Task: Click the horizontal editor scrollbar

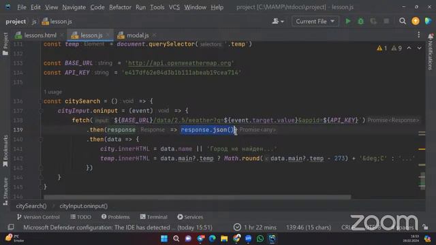Action: [197, 197]
